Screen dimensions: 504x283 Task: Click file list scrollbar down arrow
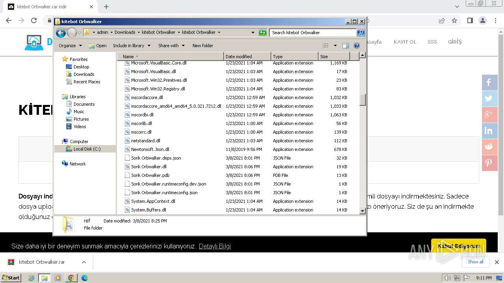click(363, 211)
